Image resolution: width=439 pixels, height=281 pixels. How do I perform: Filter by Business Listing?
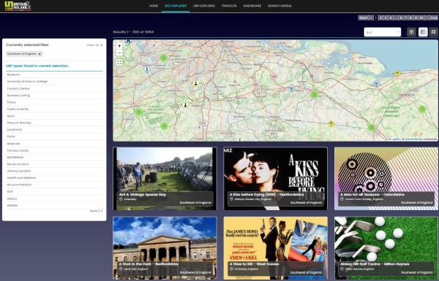[x=54, y=96]
